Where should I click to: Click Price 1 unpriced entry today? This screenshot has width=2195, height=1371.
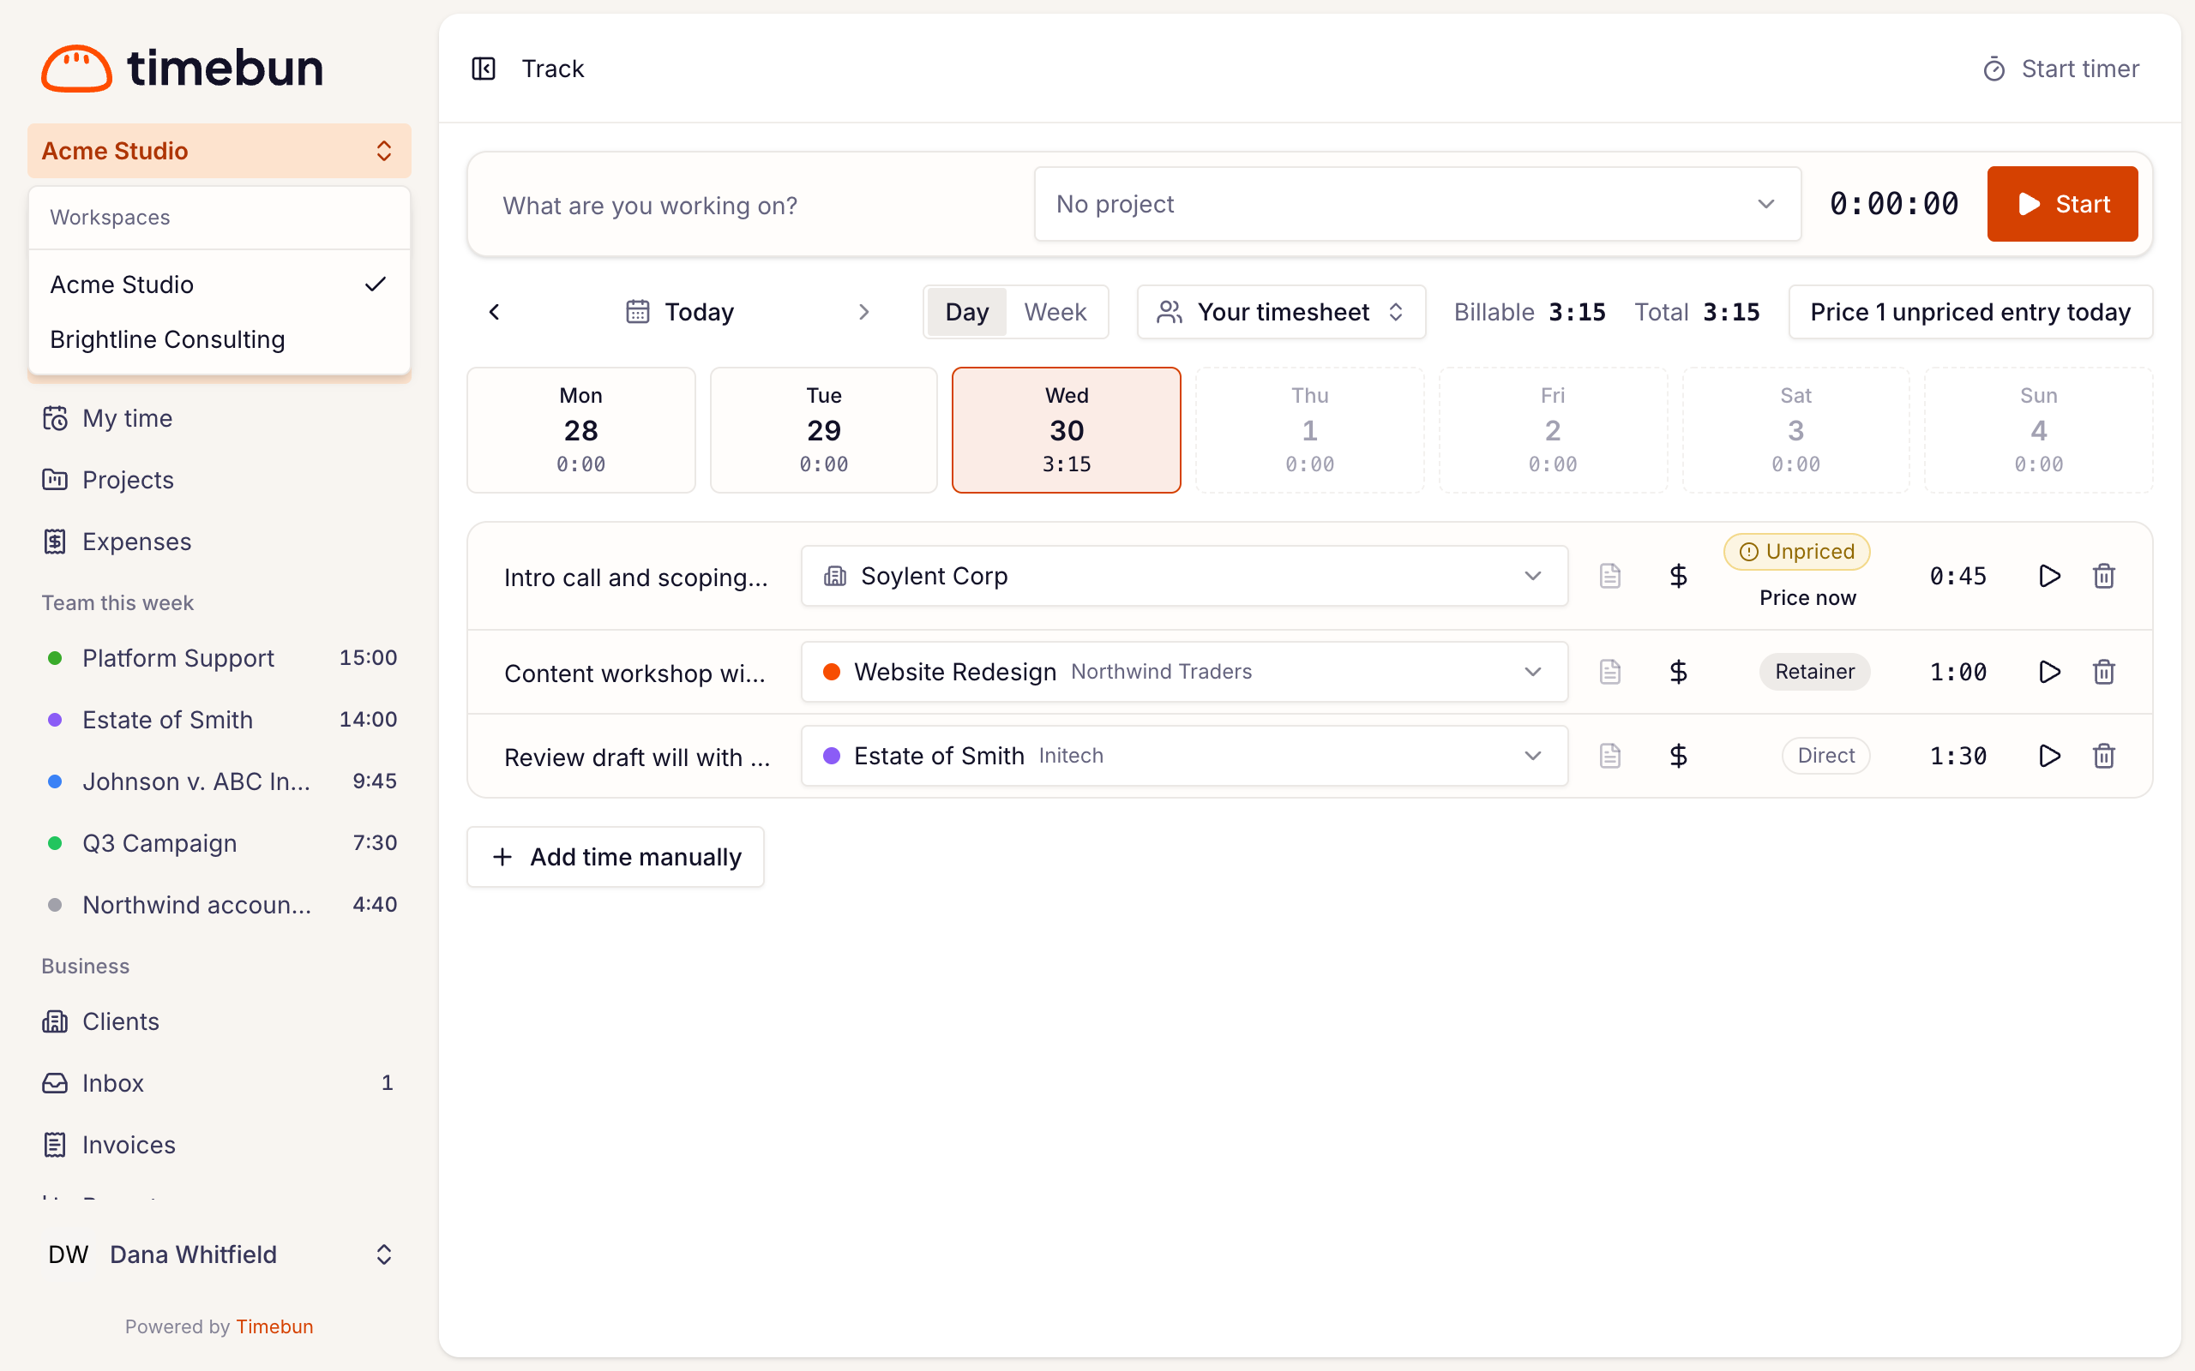[x=1970, y=312]
